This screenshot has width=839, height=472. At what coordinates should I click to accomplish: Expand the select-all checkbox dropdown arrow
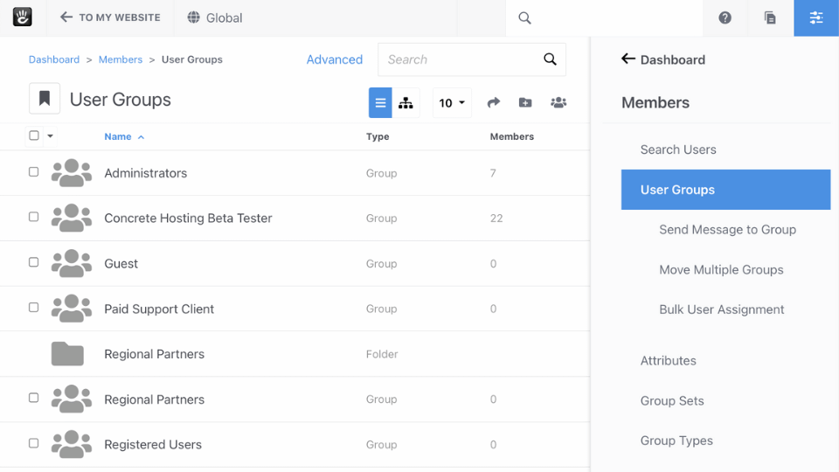[x=50, y=136]
